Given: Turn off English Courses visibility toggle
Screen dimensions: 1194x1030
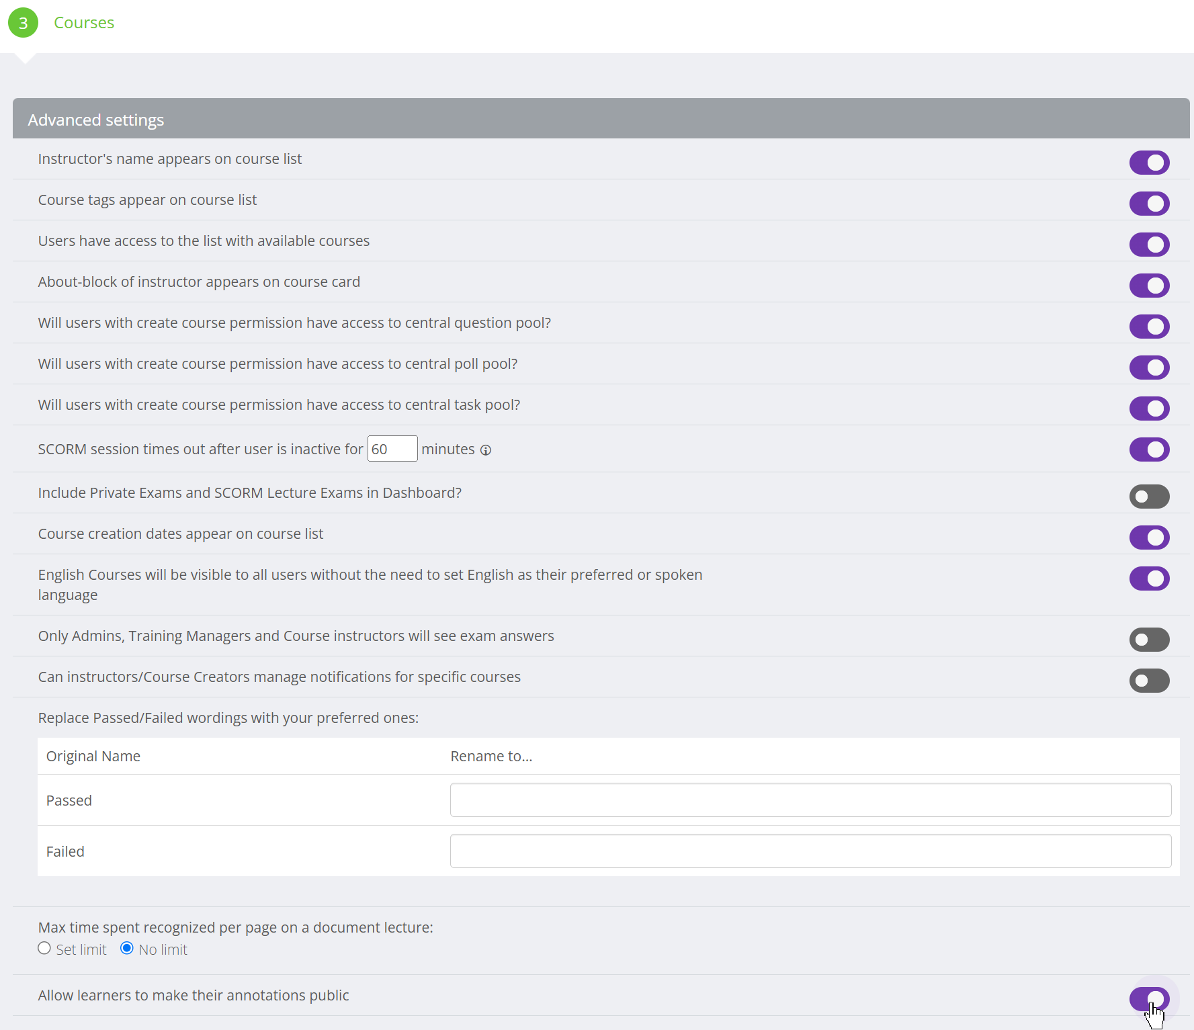Looking at the screenshot, I should 1150,578.
